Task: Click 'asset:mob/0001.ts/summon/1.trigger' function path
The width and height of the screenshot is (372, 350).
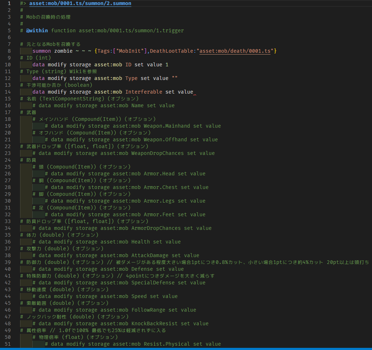Action: coord(131,30)
